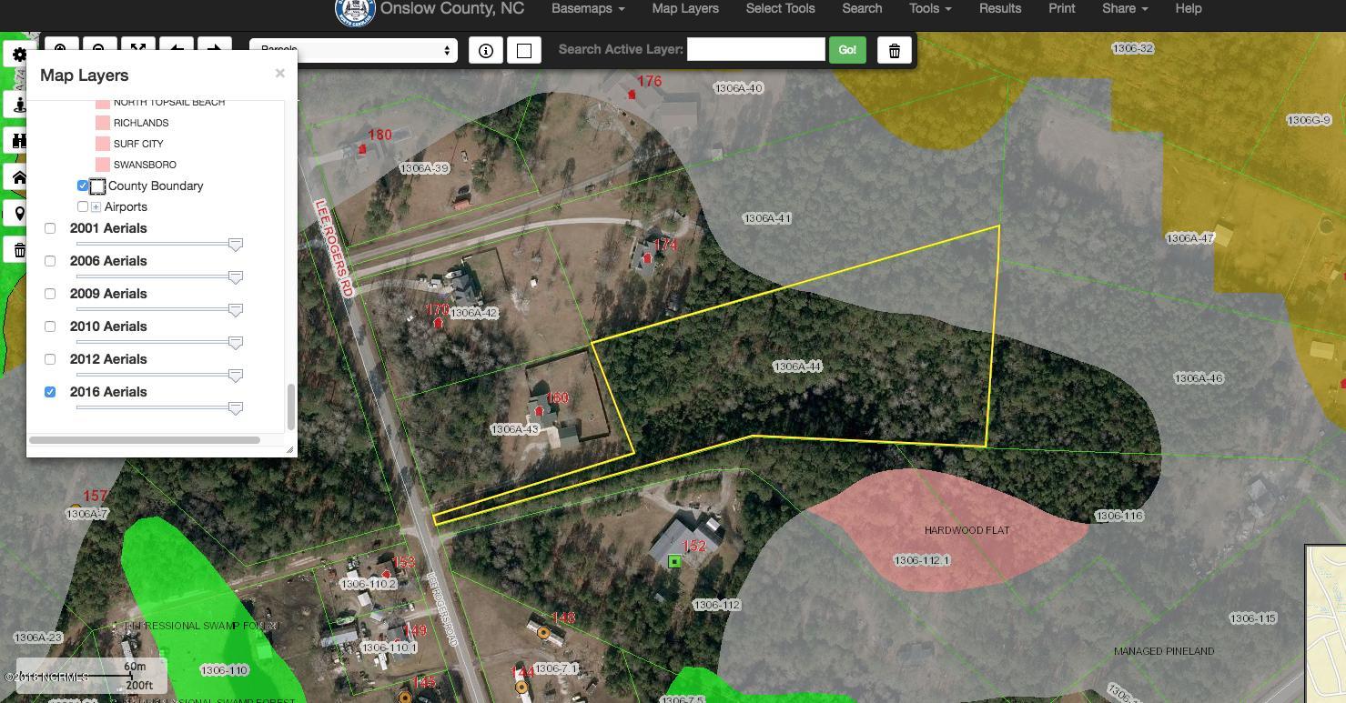
Task: Click the Map Layers horizontal scrollbar
Action: [145, 440]
